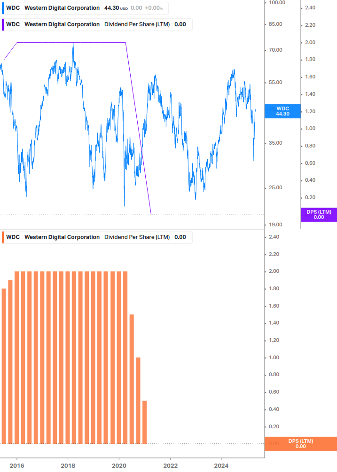This screenshot has height=472, width=337.
Task: Click the 2.00 label on upper right DPS axis
Action: coord(310,42)
